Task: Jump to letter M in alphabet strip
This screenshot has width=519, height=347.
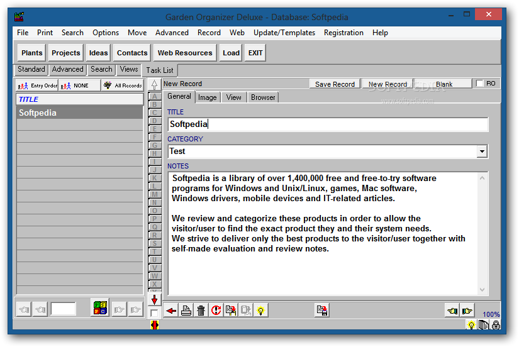Action: [x=155, y=194]
